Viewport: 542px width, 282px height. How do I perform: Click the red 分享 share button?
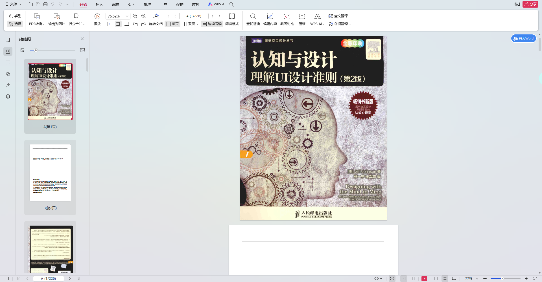click(x=530, y=4)
